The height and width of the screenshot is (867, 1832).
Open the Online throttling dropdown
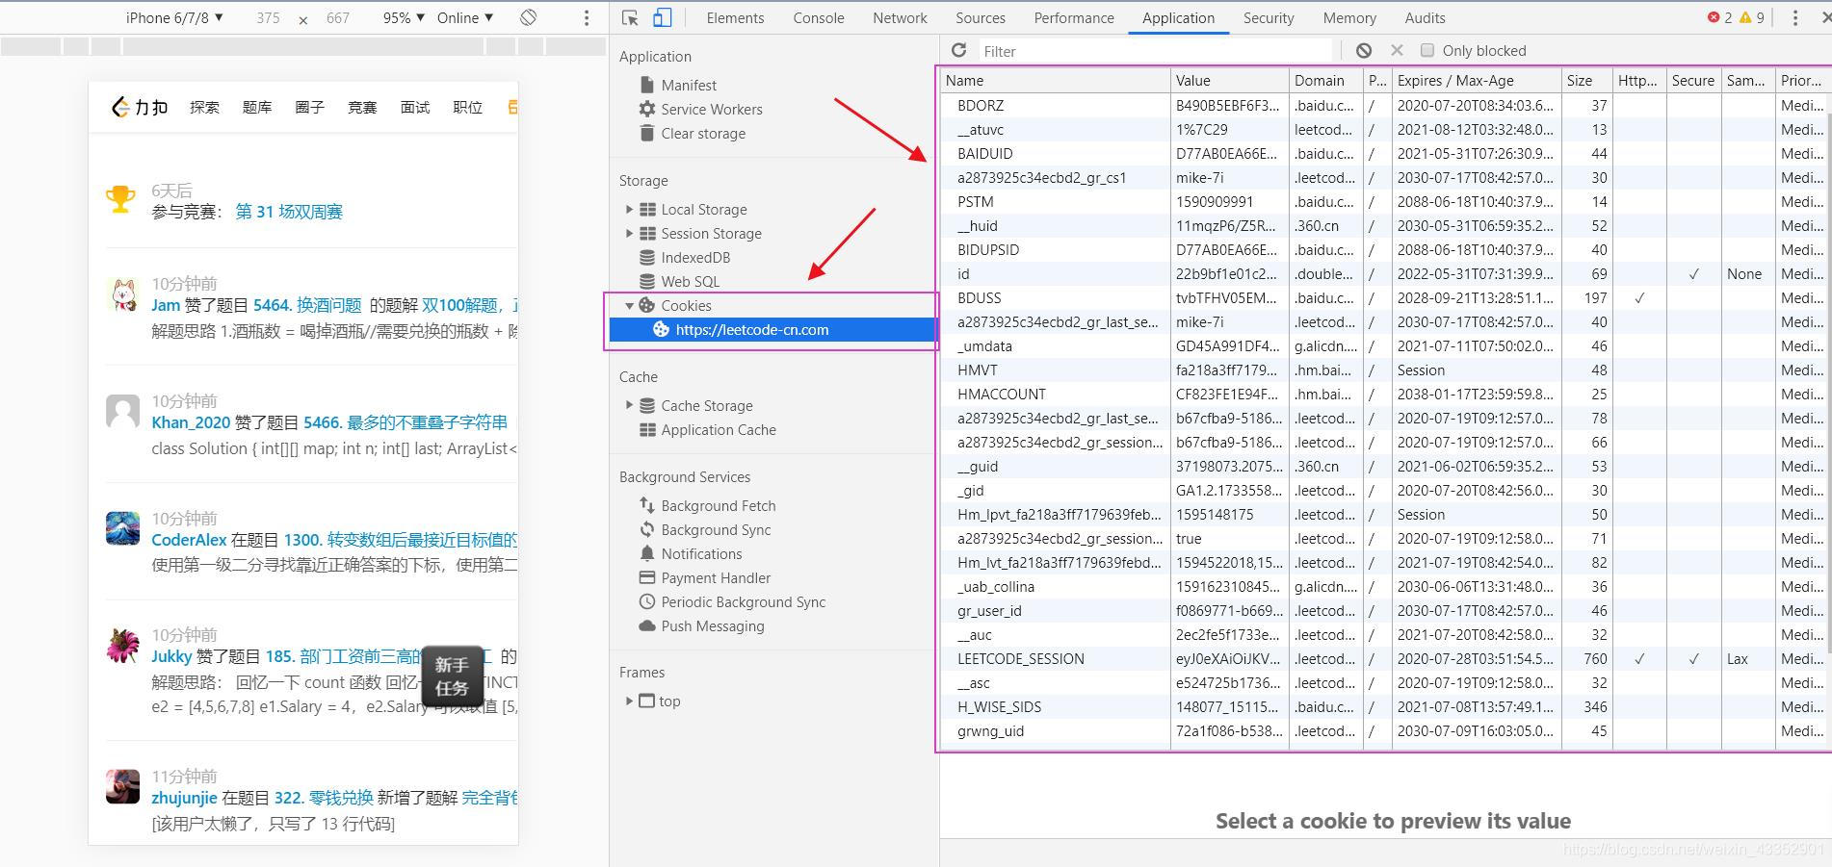pyautogui.click(x=465, y=17)
